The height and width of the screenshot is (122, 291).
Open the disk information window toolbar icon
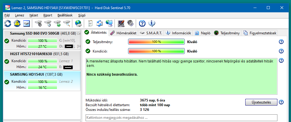[x=27, y=23]
